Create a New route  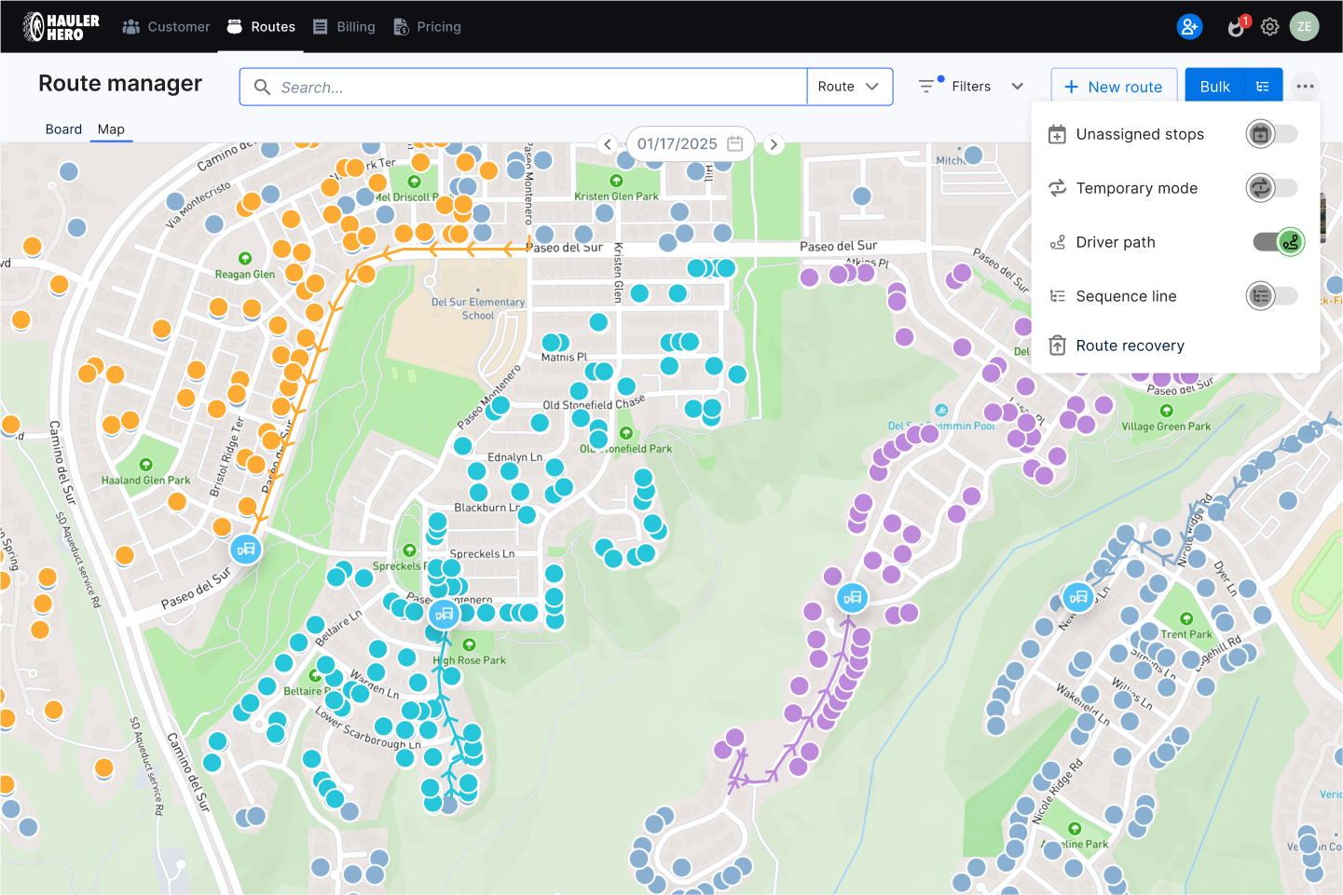[x=1114, y=87]
